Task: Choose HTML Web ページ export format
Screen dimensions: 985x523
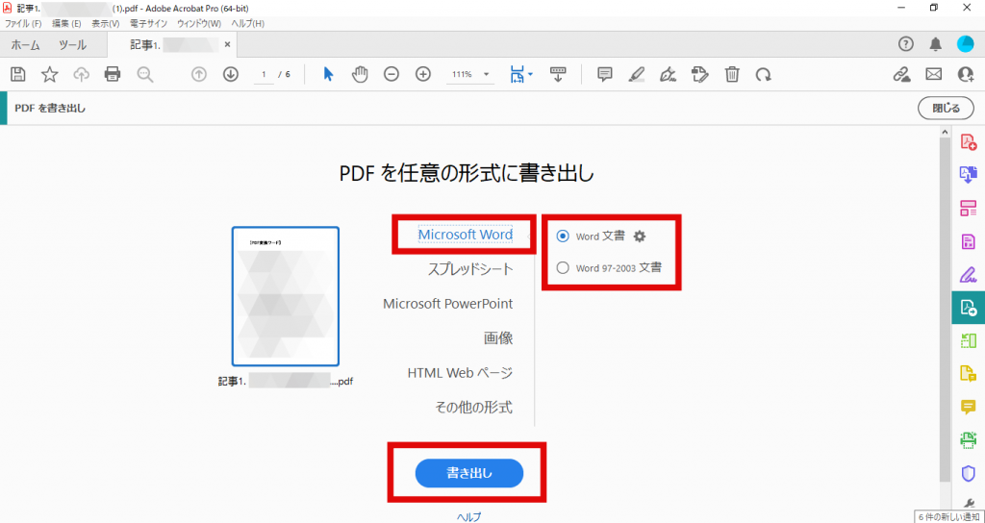Action: tap(461, 373)
